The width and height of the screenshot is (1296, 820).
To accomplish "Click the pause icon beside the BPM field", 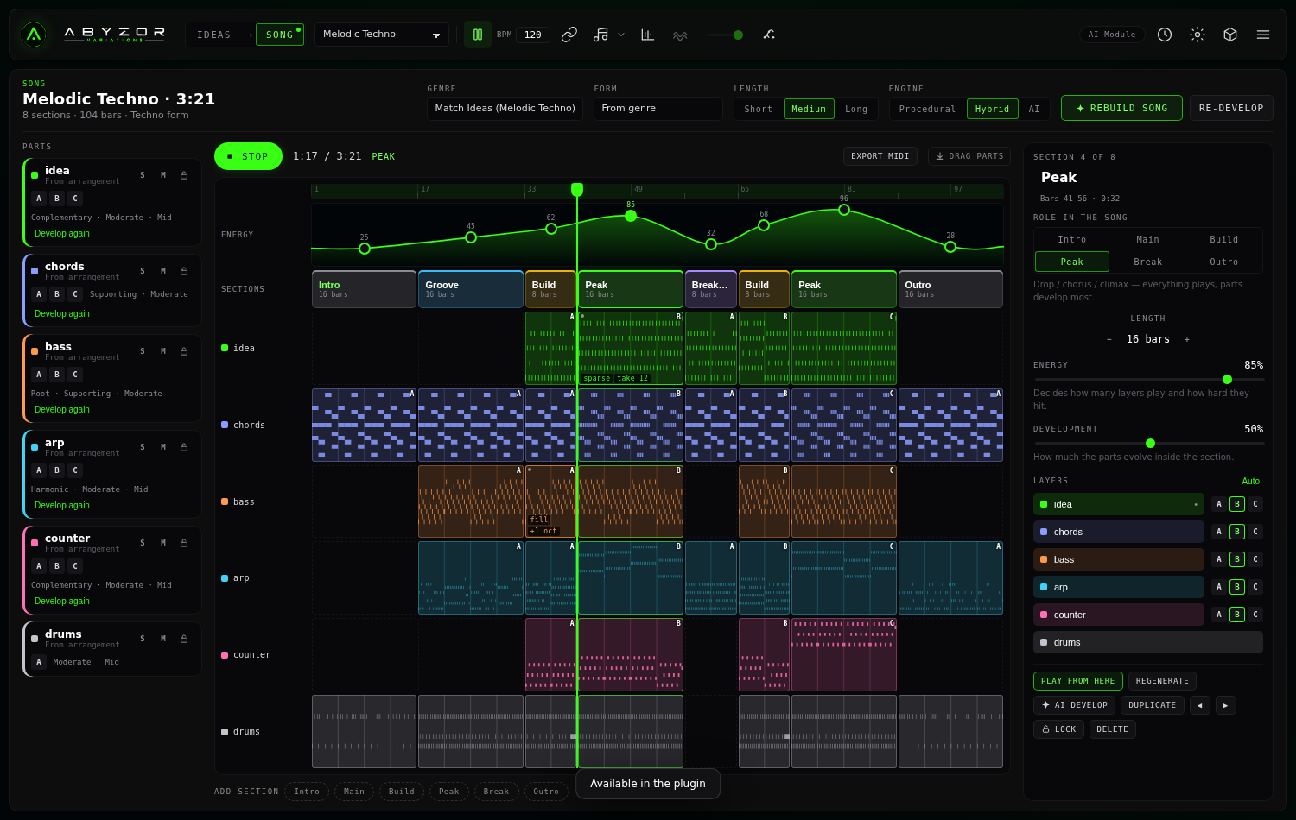I will click(478, 35).
